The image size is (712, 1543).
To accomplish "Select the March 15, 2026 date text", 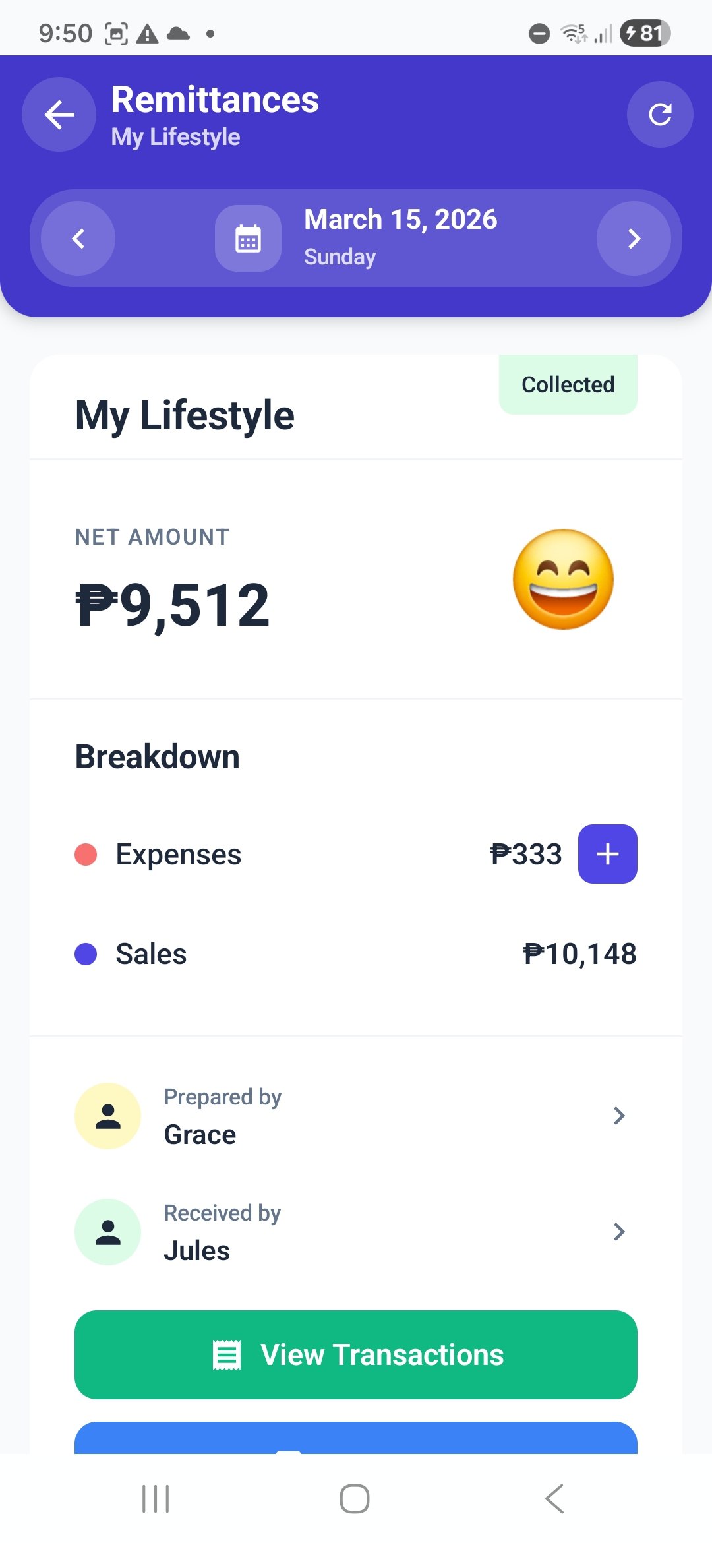I will tap(400, 220).
